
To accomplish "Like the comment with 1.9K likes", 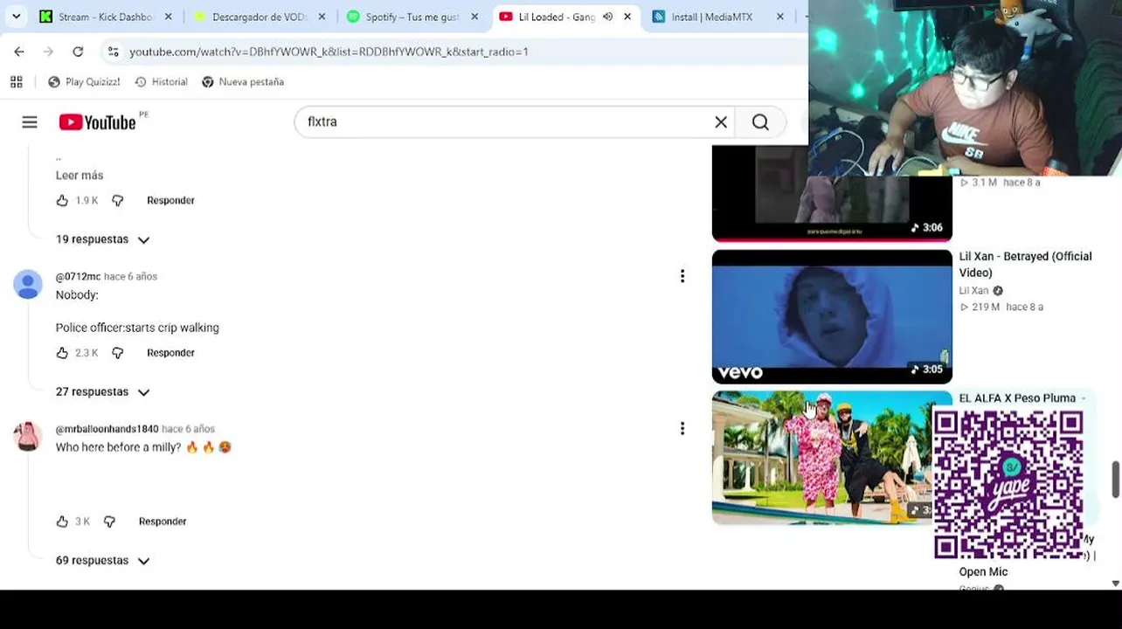I will [62, 201].
